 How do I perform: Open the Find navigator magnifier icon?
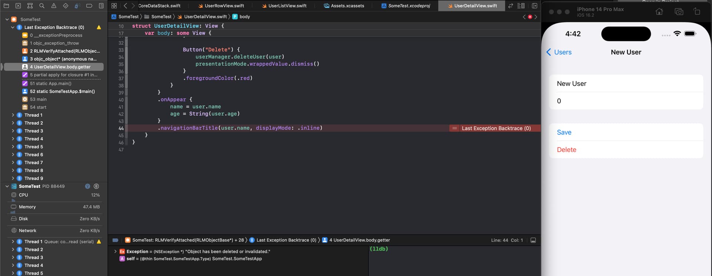42,6
